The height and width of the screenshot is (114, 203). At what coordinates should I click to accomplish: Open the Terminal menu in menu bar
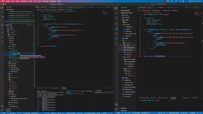[x=46, y=1]
